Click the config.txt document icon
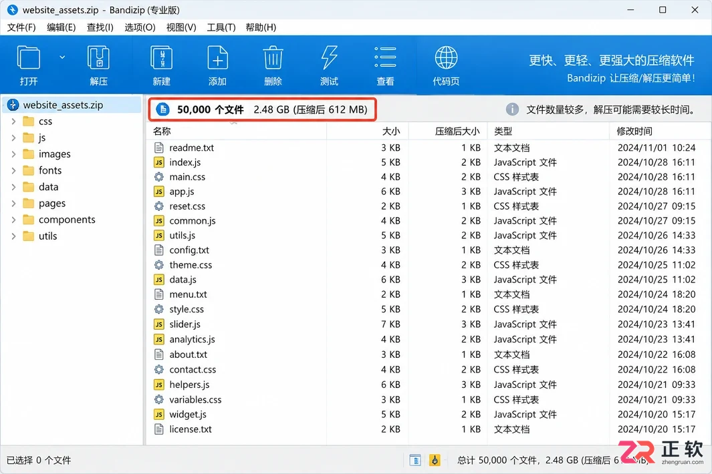The image size is (712, 474). point(159,250)
